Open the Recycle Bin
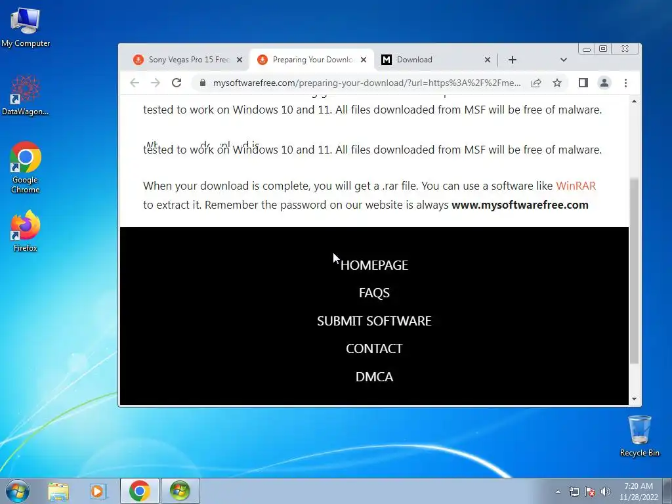The width and height of the screenshot is (672, 504). pyautogui.click(x=639, y=436)
